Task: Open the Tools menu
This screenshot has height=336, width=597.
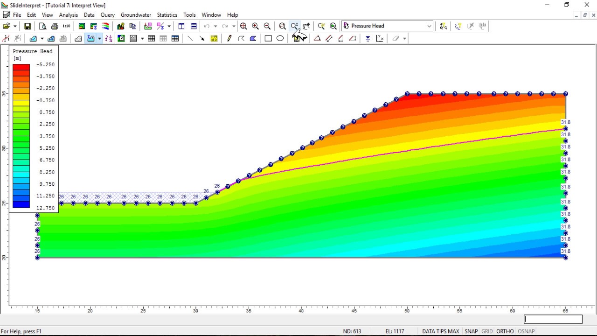Action: coord(189,15)
